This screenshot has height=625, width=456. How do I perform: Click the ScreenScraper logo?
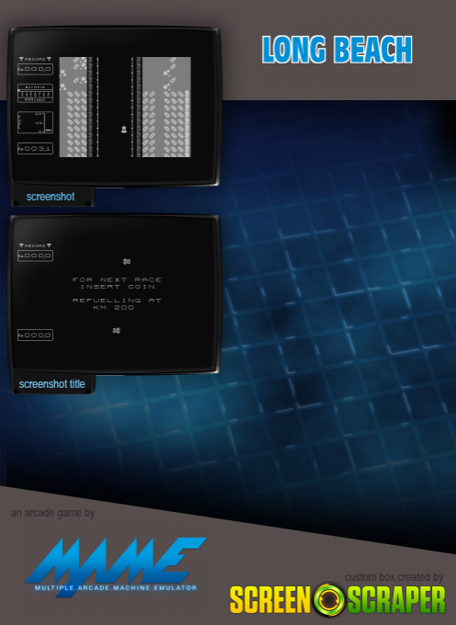(x=337, y=599)
